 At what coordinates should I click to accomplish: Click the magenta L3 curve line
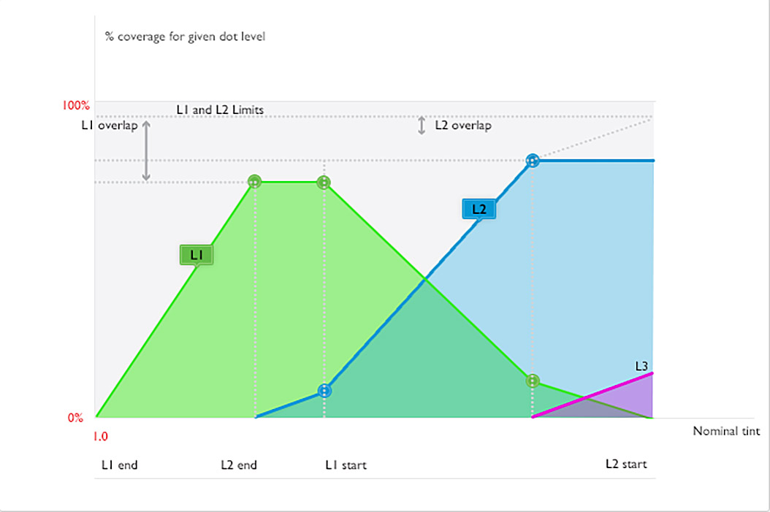point(599,394)
